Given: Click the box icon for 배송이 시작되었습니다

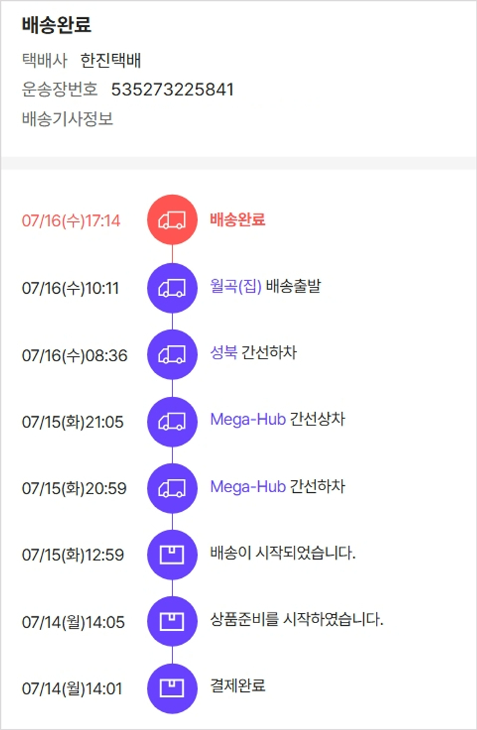Looking at the screenshot, I should click(172, 554).
